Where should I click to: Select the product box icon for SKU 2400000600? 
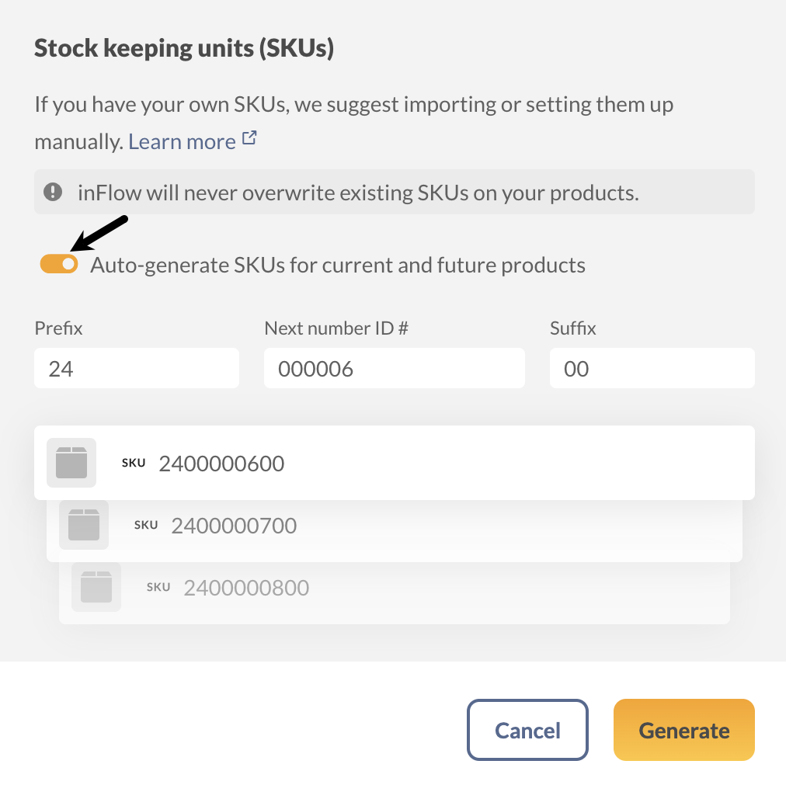[71, 462]
